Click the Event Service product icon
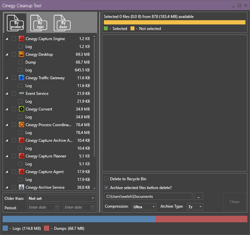 coord(21,93)
